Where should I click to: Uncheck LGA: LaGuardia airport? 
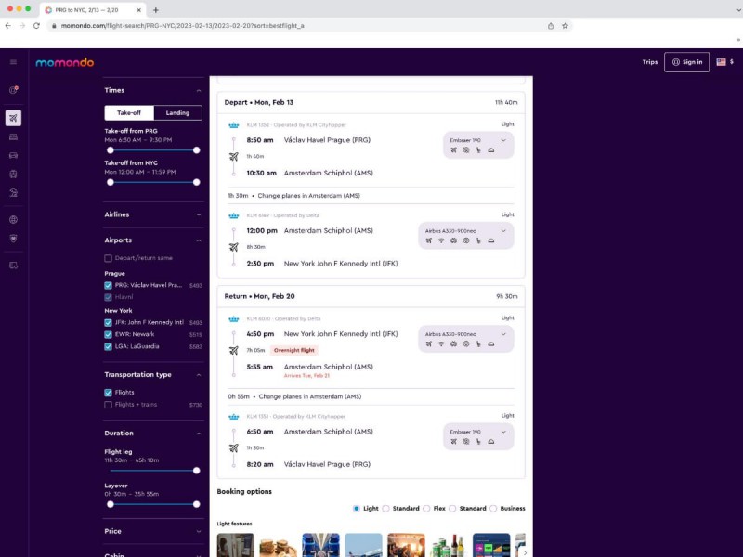tap(108, 346)
